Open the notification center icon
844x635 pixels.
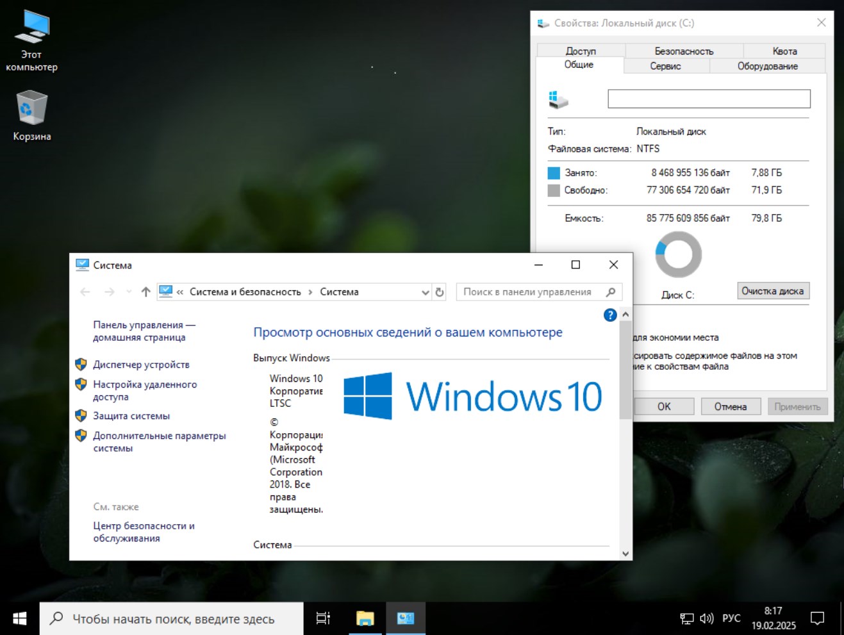[817, 618]
